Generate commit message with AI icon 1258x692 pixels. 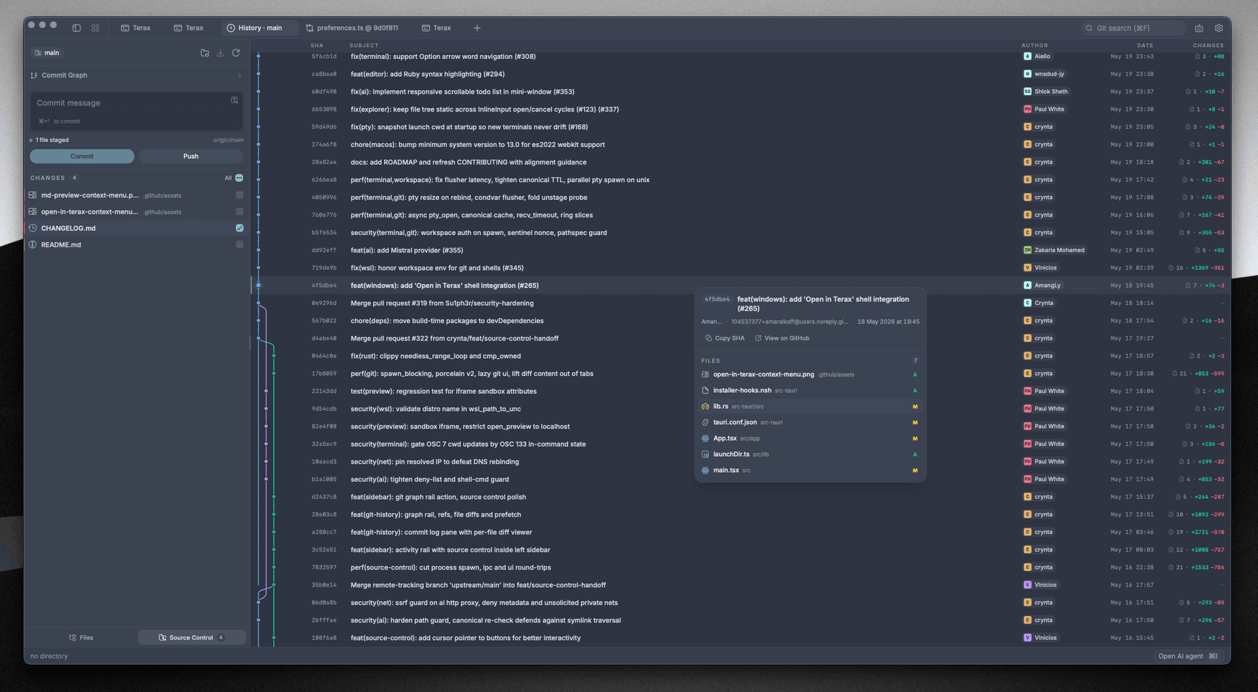pos(234,100)
